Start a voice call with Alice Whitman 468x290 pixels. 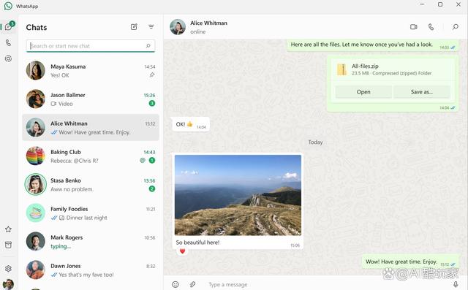(431, 27)
